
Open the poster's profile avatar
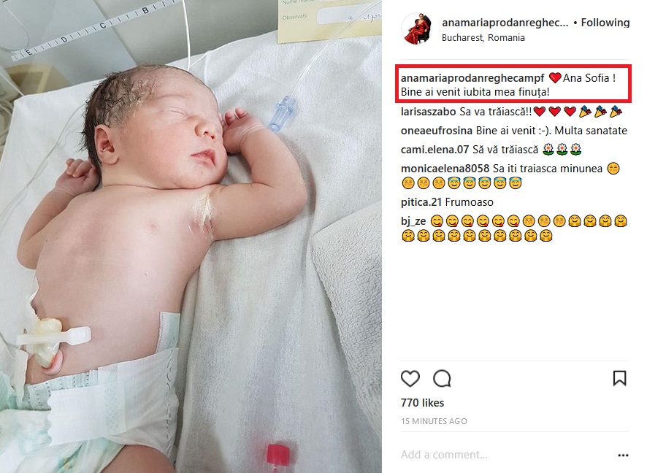tap(417, 28)
